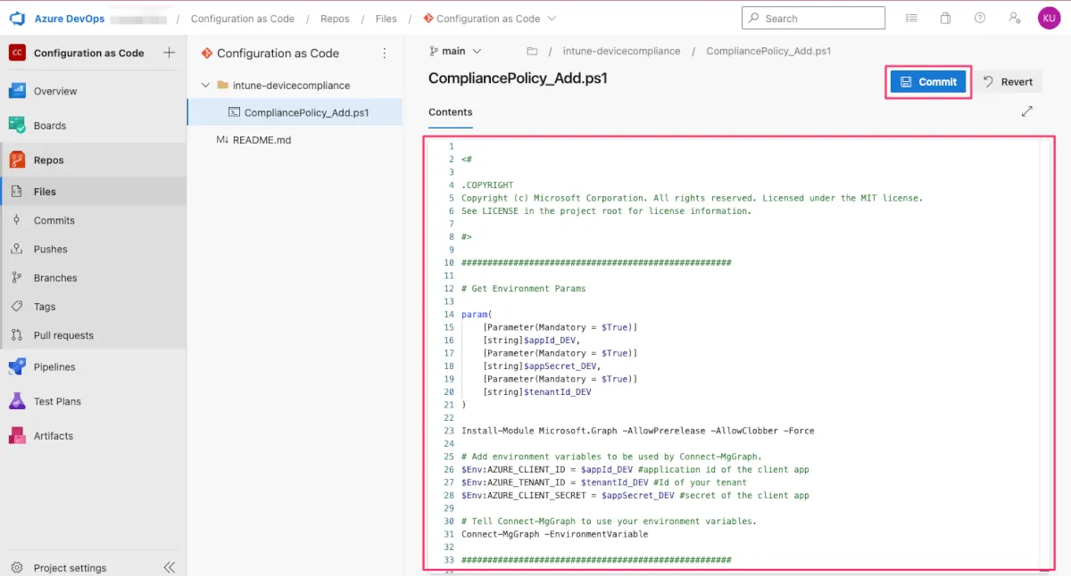Open Pipelines in the sidebar
Screen dimensions: 1071x576
tap(54, 366)
